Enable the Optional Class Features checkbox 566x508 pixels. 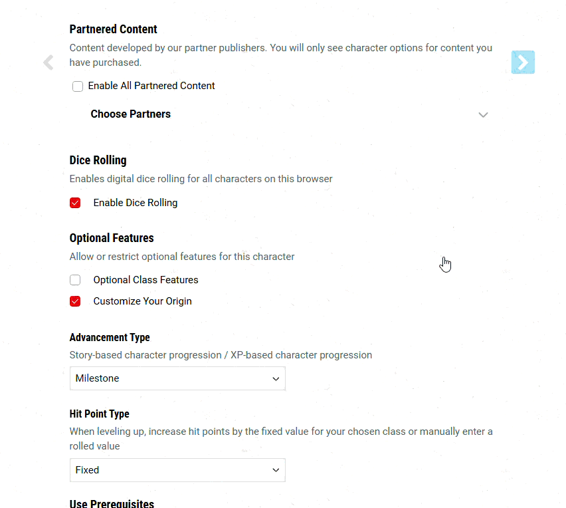point(75,280)
